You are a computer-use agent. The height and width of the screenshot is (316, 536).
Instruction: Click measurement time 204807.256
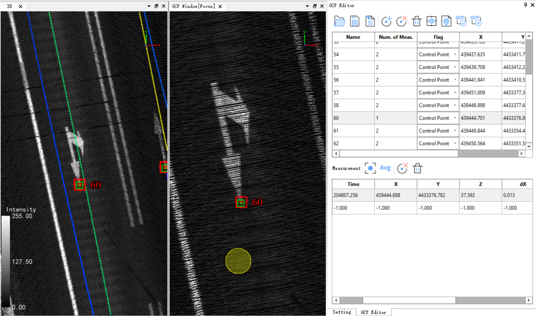pyautogui.click(x=345, y=195)
